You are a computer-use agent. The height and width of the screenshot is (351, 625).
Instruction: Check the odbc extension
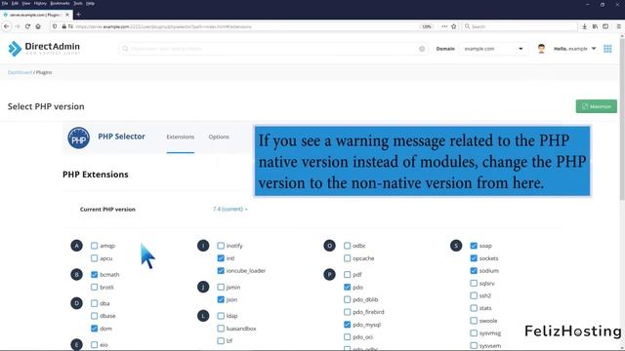[348, 246]
